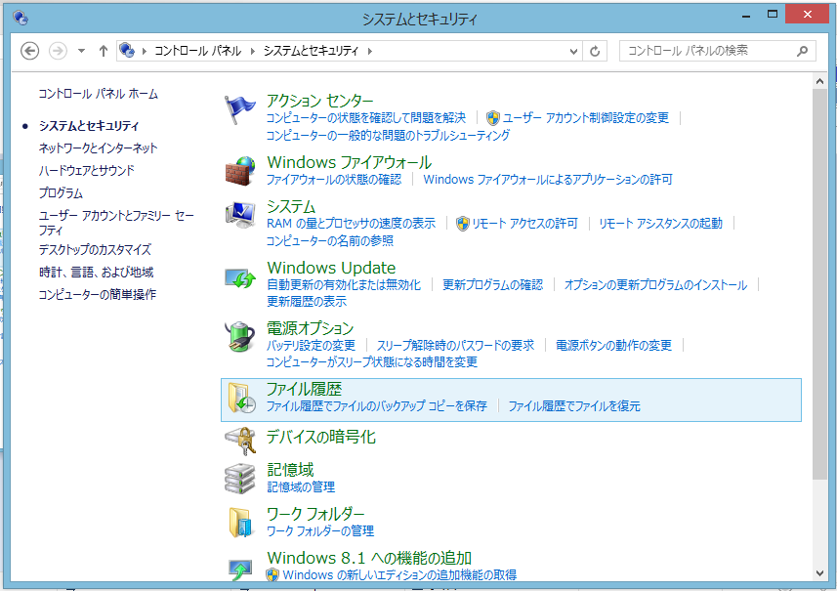Click コンピューターの状態を確認して問題を解決
Image resolution: width=837 pixels, height=591 pixels.
coord(365,118)
